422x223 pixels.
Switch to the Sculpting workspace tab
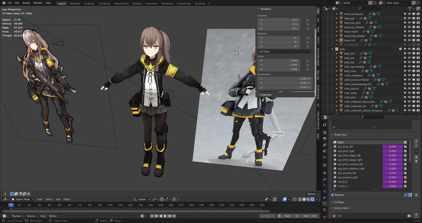(x=89, y=3)
